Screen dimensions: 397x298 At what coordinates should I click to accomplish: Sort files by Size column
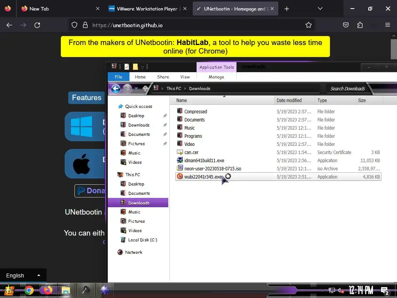pos(369,100)
